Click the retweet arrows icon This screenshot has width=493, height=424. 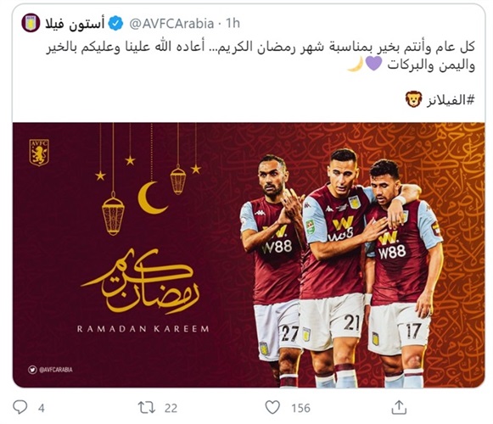tap(147, 407)
